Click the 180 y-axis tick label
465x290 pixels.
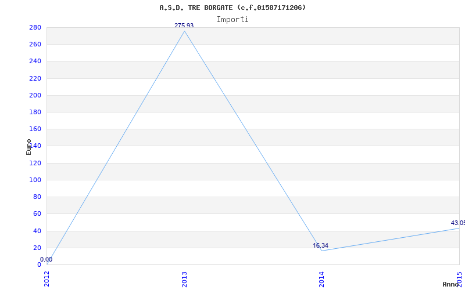[x=35, y=112]
